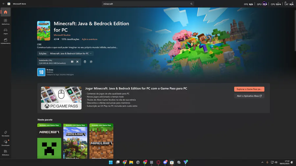Click the search box containing minecraft

pos(148,4)
